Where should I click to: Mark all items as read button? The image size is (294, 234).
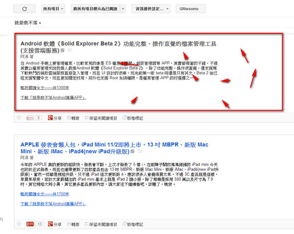pyautogui.click(x=95, y=9)
